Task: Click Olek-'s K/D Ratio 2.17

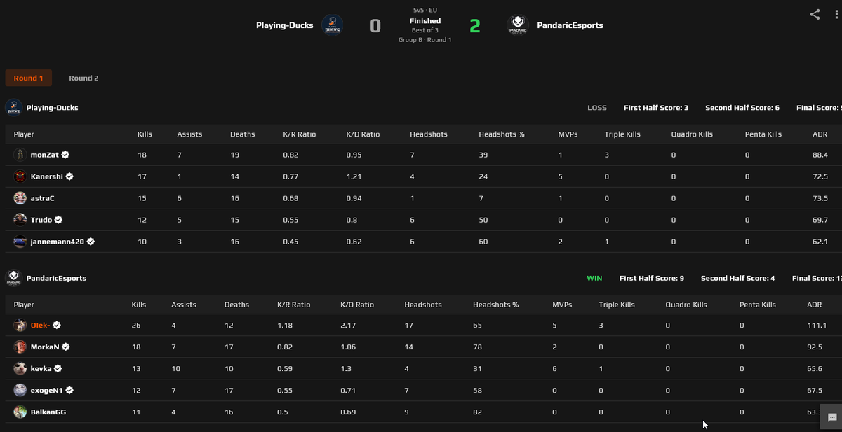Action: click(348, 326)
